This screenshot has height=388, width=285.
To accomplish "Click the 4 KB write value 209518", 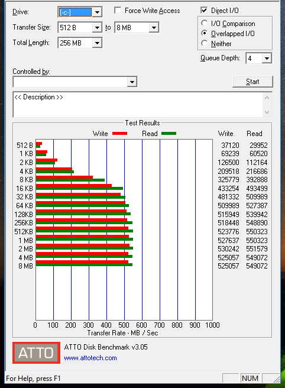I will click(228, 172).
